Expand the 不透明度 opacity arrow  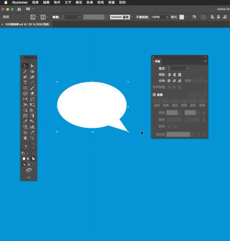(167, 17)
